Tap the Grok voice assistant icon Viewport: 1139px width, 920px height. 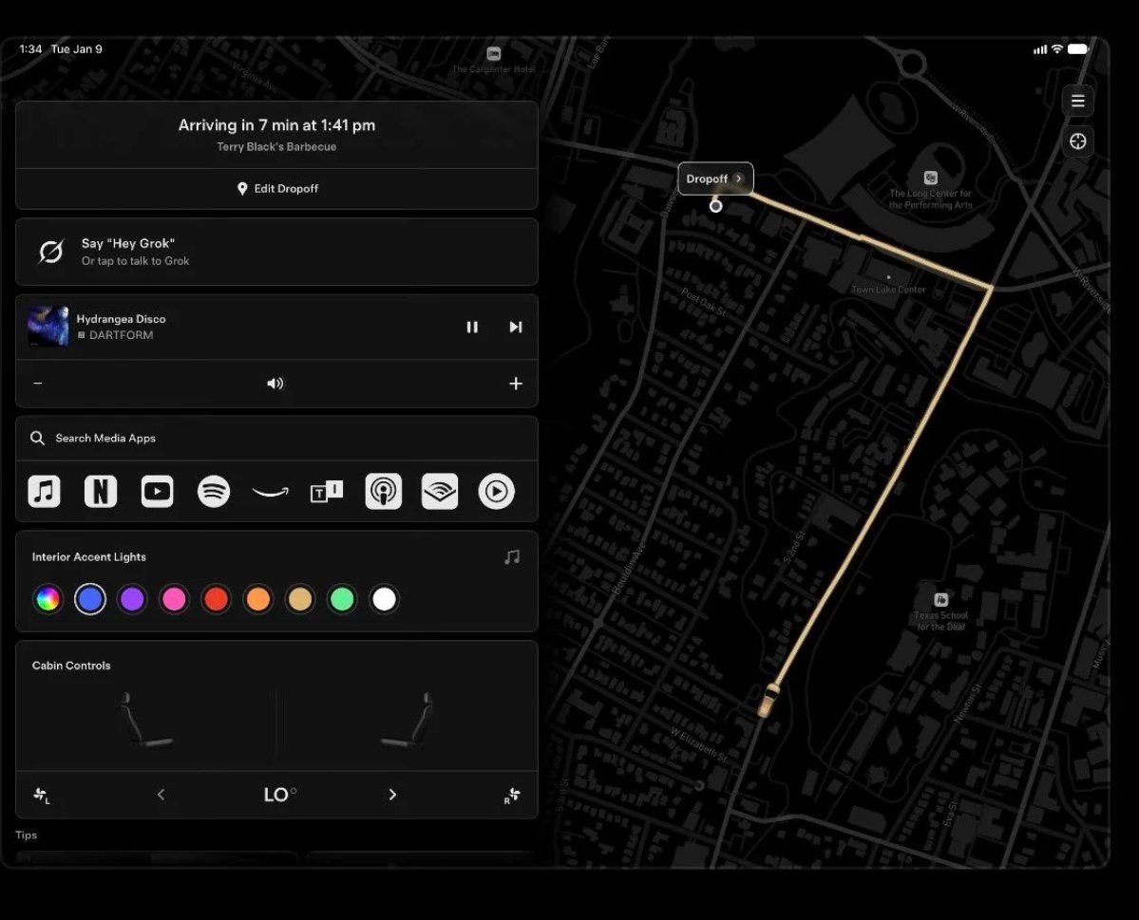pyautogui.click(x=51, y=252)
